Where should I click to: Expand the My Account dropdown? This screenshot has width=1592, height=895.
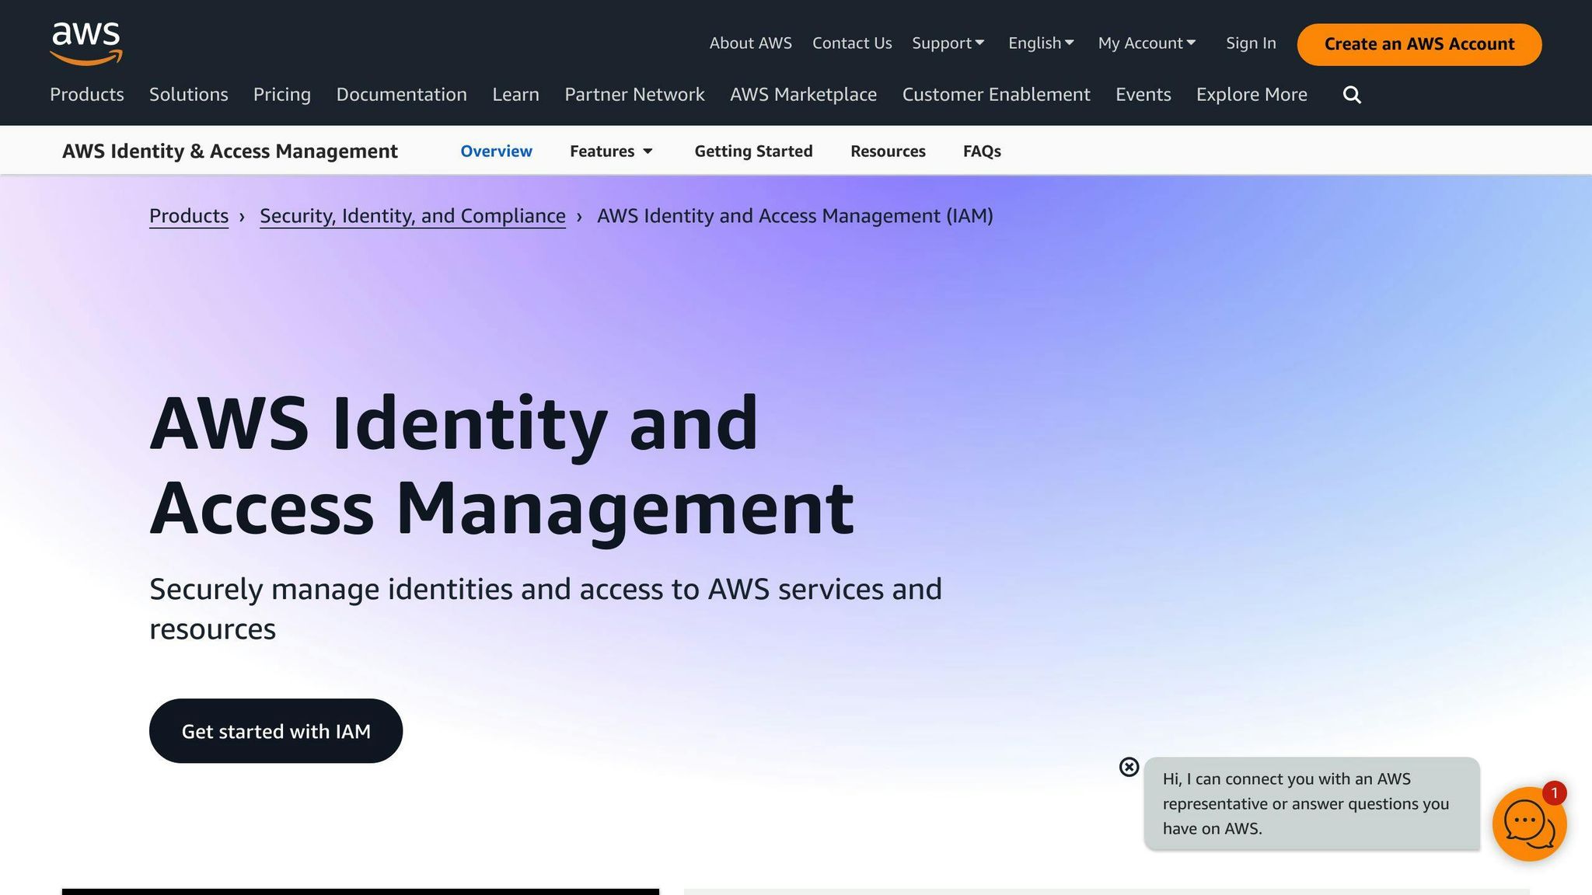click(x=1146, y=44)
